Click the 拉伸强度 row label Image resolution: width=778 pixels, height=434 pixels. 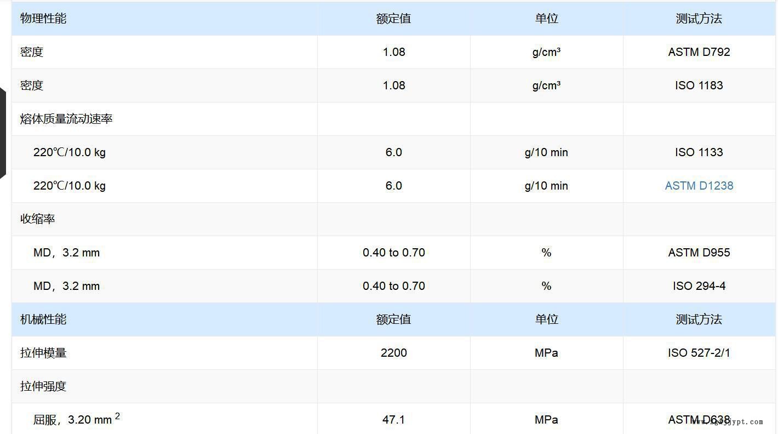(x=43, y=386)
